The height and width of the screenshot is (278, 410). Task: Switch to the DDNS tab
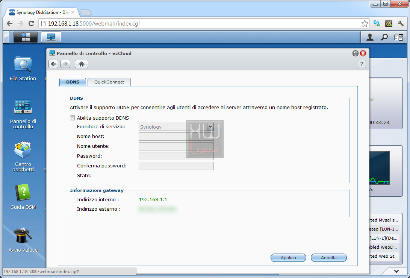tap(73, 82)
